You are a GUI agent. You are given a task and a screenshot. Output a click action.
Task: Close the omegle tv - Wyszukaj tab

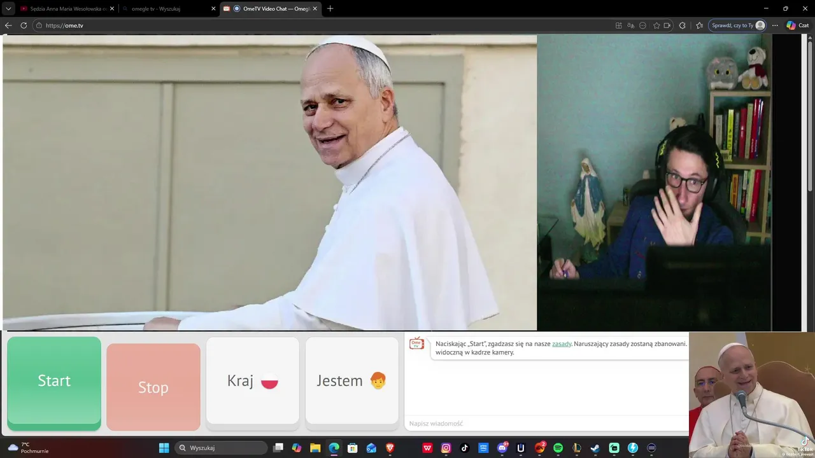[213, 9]
